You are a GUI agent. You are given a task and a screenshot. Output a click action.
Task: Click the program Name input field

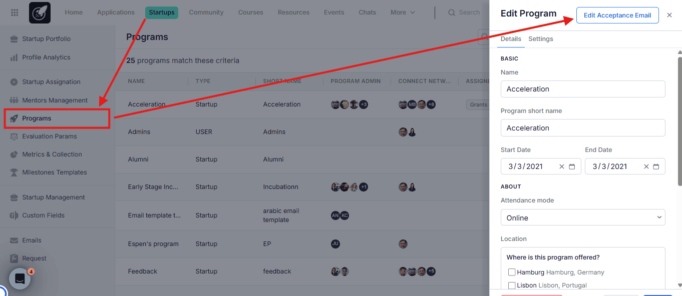click(583, 89)
